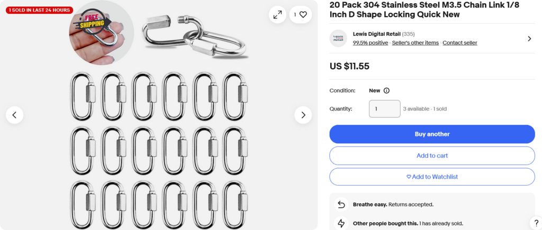Image resolution: width=542 pixels, height=230 pixels.
Task: Click the Contact seller link
Action: tap(459, 43)
